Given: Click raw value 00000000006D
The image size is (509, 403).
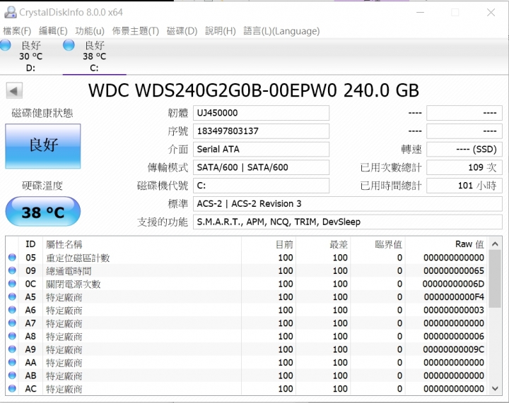Looking at the screenshot, I should pyautogui.click(x=453, y=284).
